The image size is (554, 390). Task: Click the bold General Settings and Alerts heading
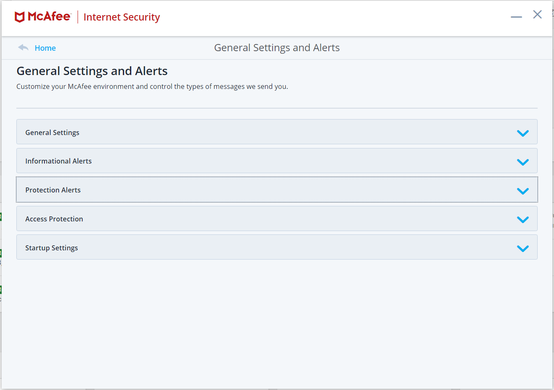point(92,71)
